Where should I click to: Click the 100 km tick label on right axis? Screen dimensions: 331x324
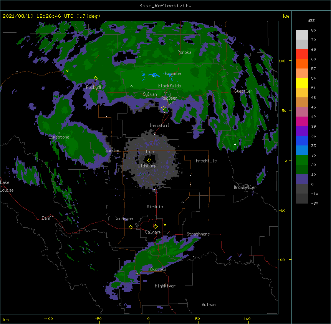pos(282,61)
